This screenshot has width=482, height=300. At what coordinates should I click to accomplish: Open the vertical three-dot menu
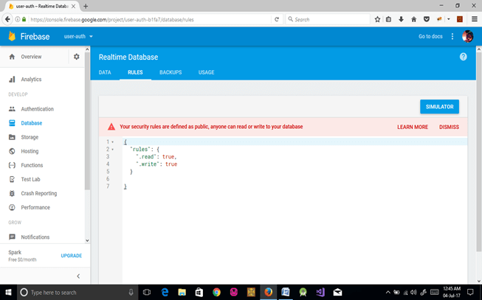click(452, 36)
